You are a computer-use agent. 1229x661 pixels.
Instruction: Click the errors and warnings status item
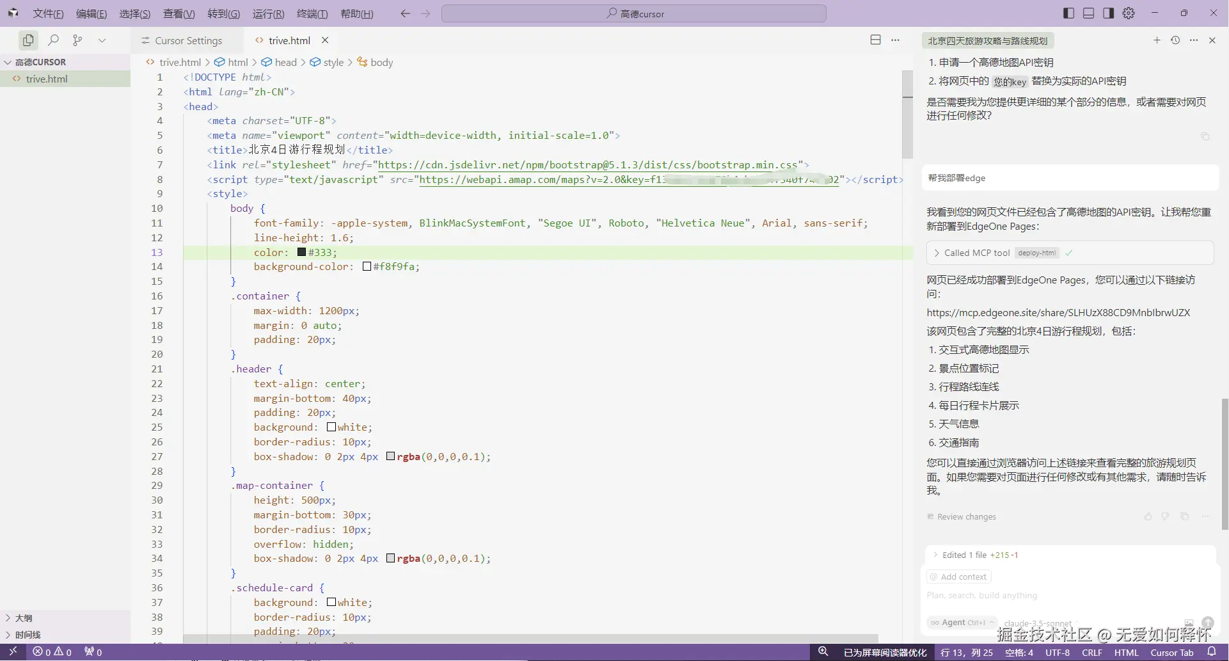(x=52, y=652)
